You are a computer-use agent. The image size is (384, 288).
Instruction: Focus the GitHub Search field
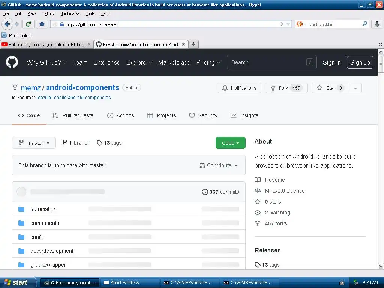click(271, 62)
